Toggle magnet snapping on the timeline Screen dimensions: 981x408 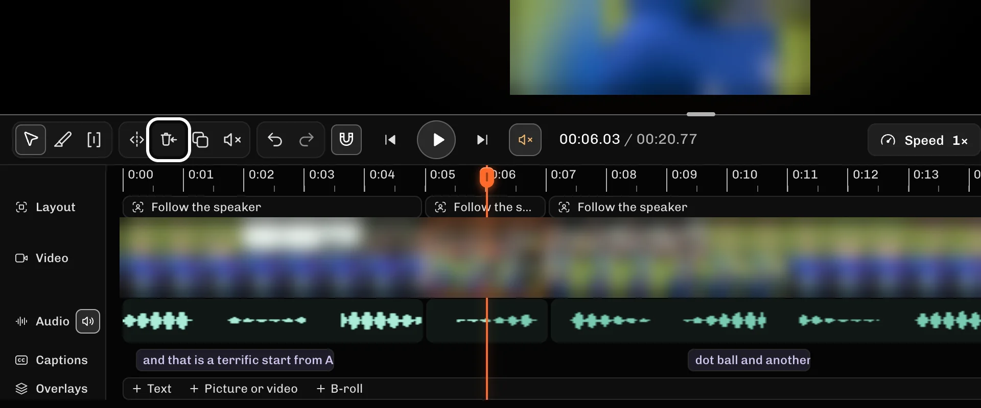click(x=346, y=140)
